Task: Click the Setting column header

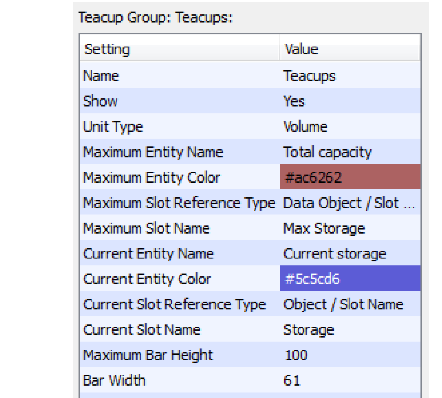Action: click(x=179, y=49)
